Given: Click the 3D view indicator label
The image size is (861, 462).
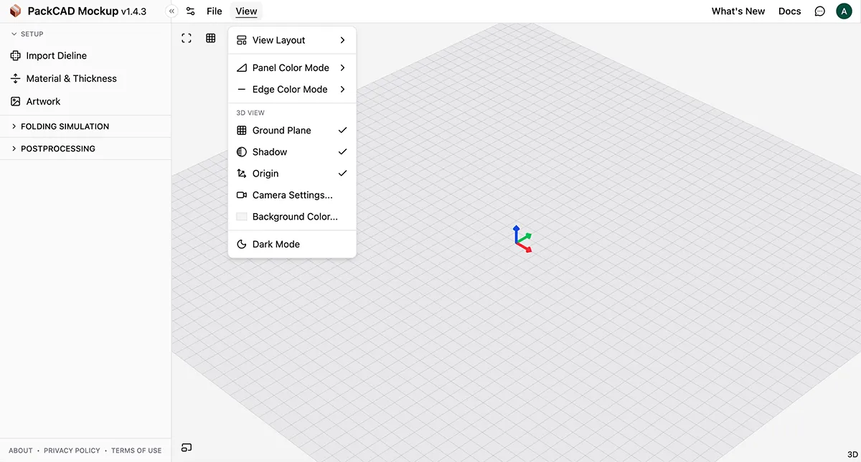Looking at the screenshot, I should tap(853, 454).
